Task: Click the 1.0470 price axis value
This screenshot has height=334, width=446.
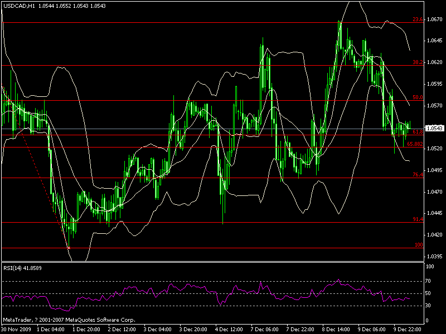Action: [435, 191]
